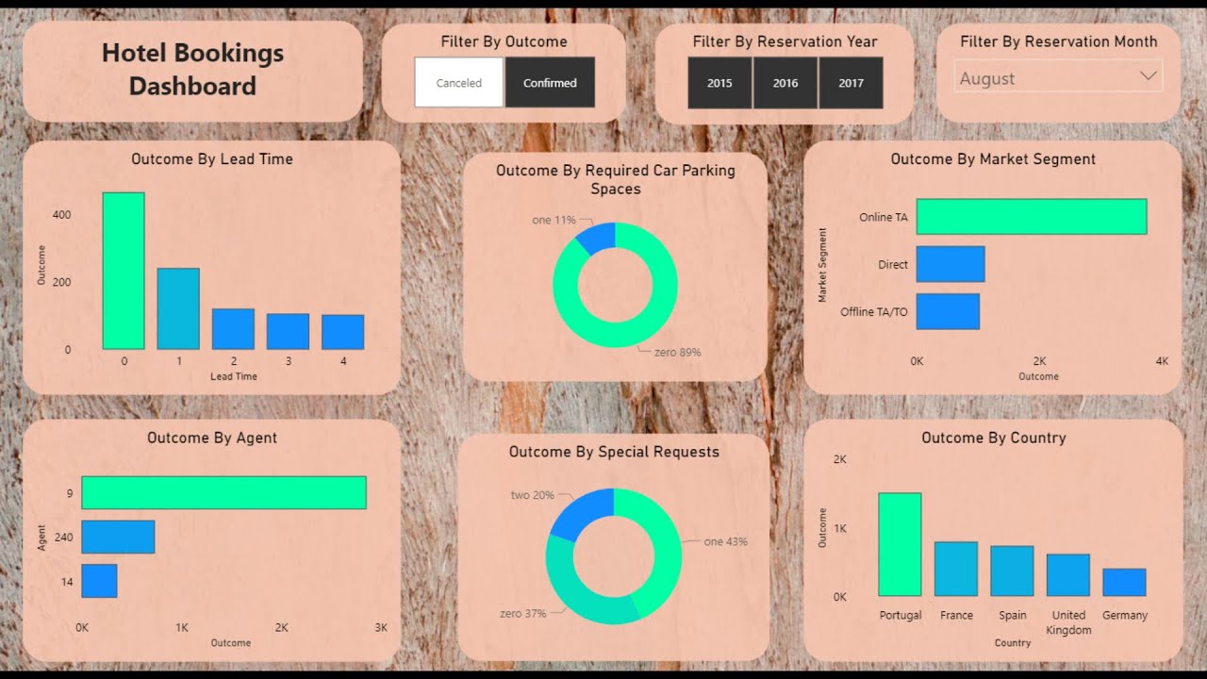Select the lead time 2 bar

pos(233,329)
